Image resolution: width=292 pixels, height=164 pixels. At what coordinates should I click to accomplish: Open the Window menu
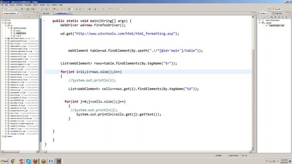(55, 5)
